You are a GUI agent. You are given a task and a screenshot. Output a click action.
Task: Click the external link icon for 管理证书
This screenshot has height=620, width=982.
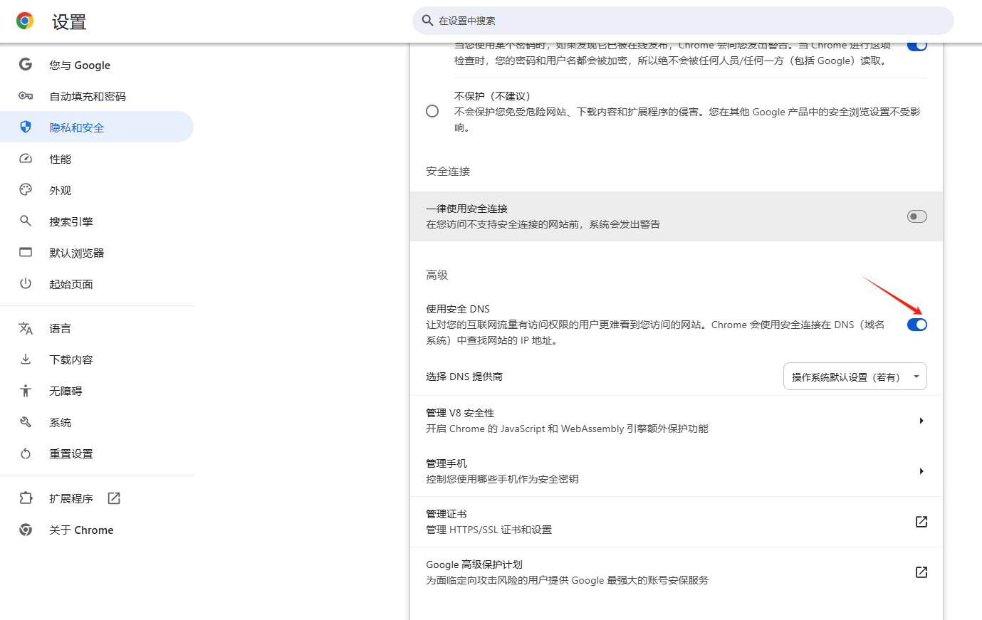(x=921, y=522)
